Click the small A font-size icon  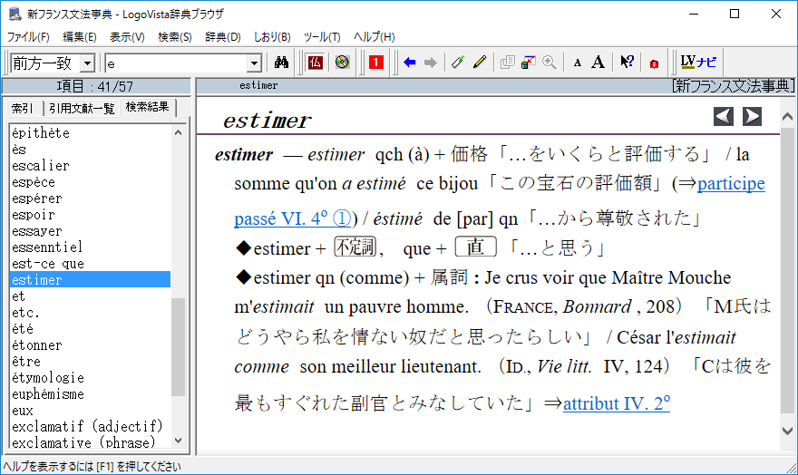pos(578,63)
